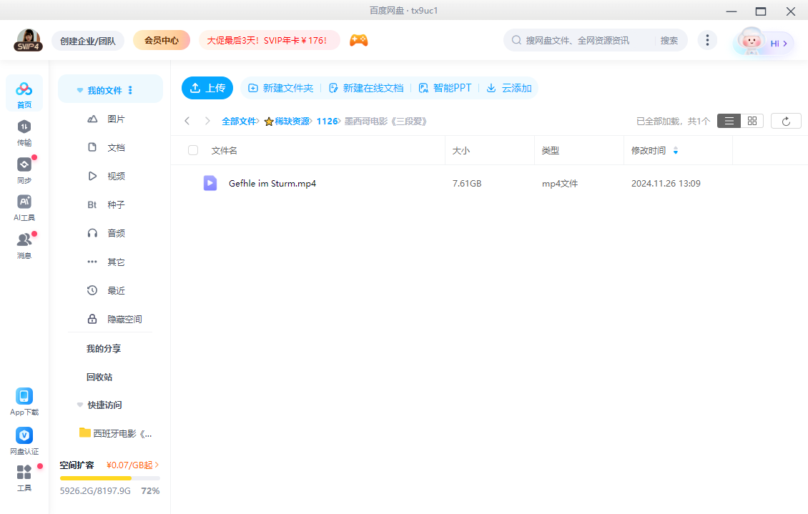Open 我的文件 vertical dots menu
Screen dimensions: 808x514
[130, 90]
